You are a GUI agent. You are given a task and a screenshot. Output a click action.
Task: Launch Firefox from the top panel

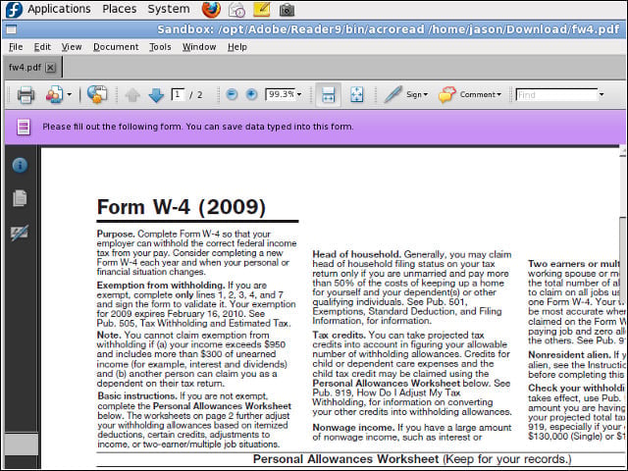[211, 10]
